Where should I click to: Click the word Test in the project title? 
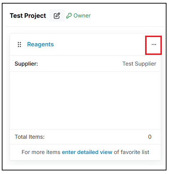(16, 16)
